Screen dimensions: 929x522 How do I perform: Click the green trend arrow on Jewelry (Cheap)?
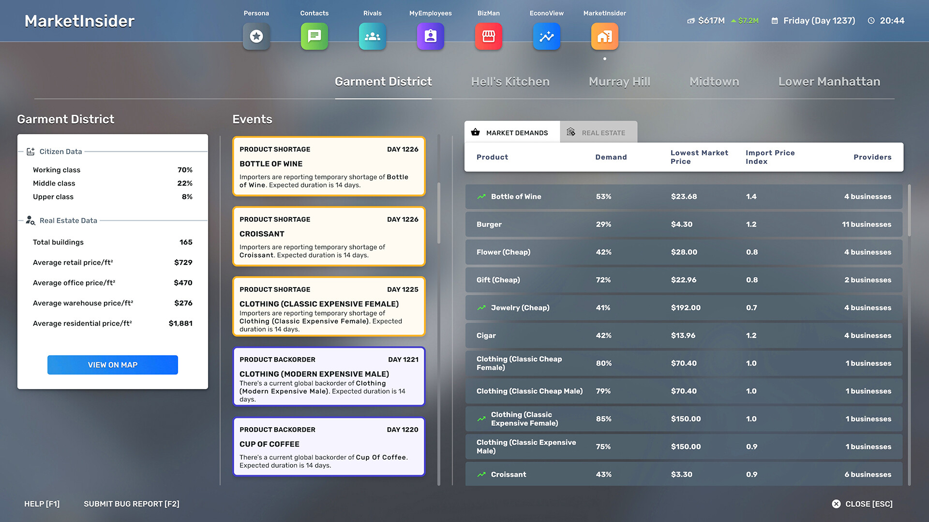[x=481, y=307]
